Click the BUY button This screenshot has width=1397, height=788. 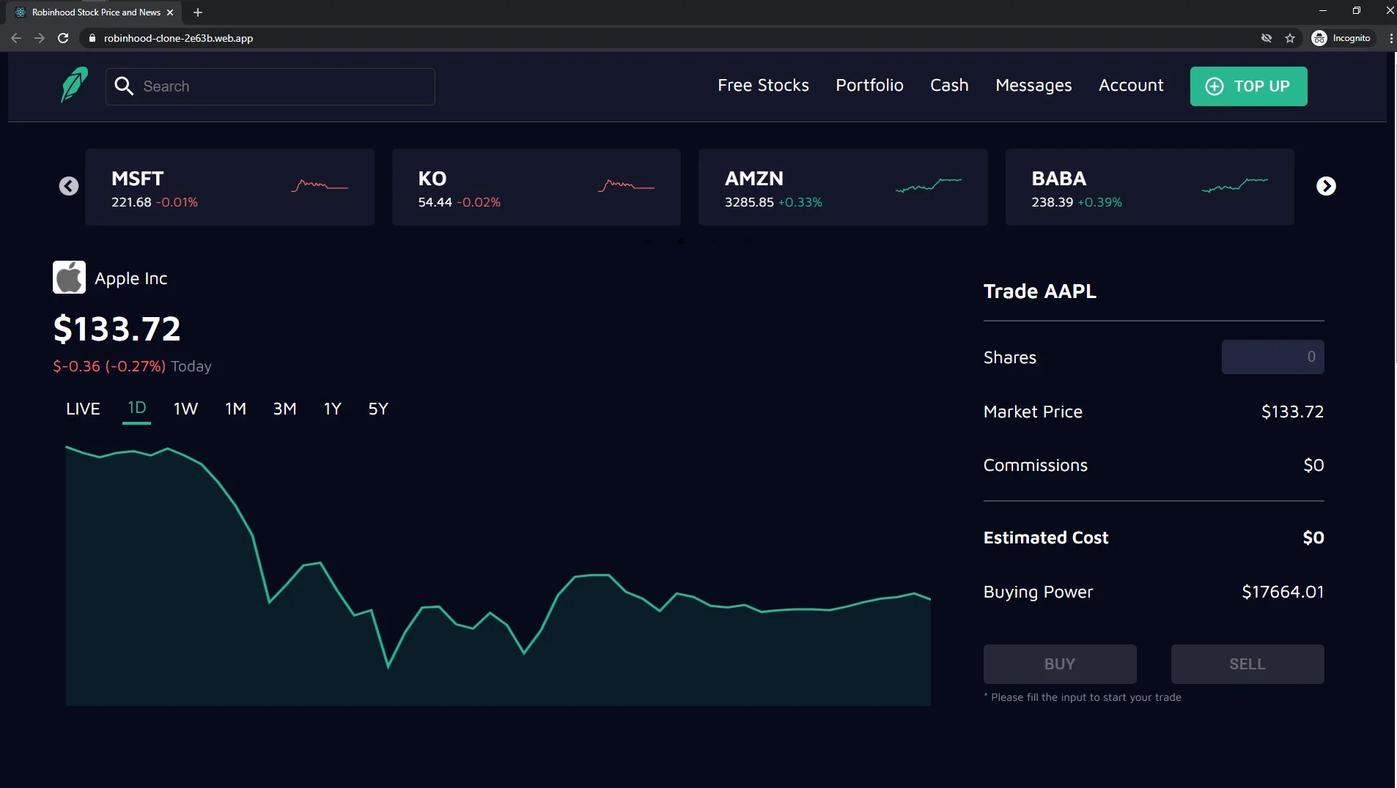(x=1060, y=664)
